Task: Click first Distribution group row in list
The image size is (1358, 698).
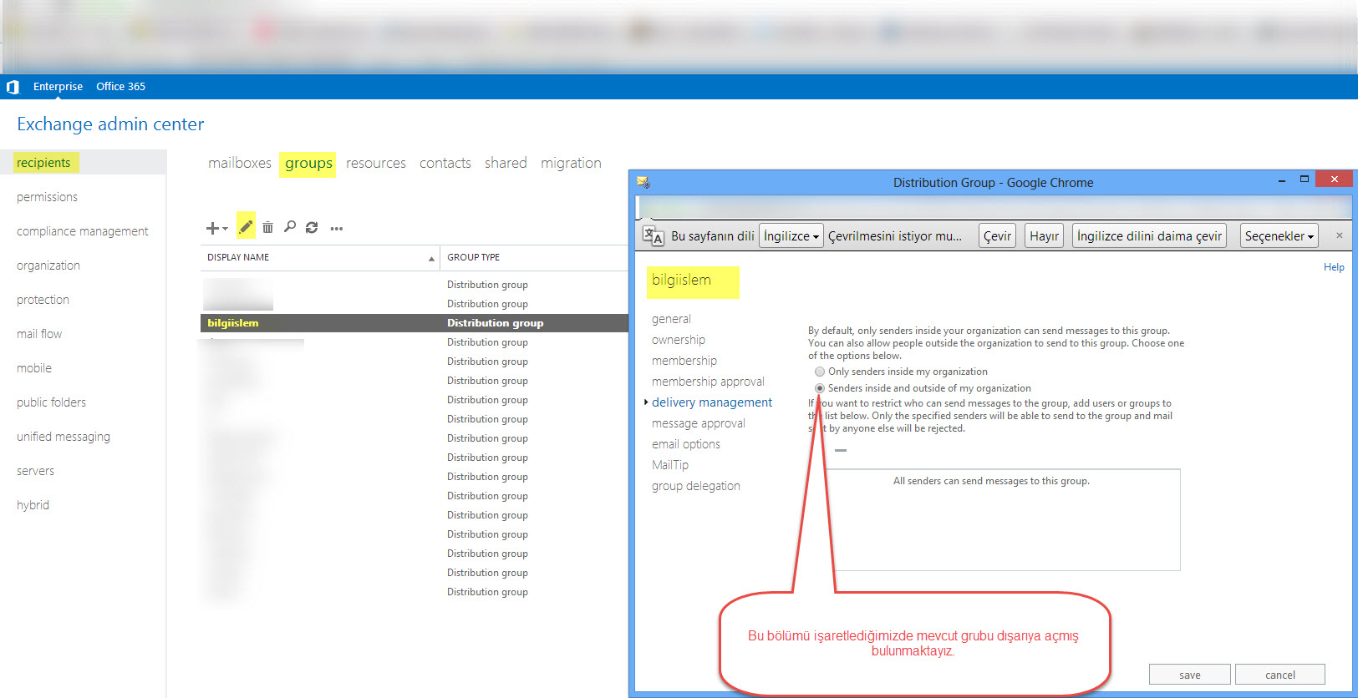Action: (x=415, y=285)
